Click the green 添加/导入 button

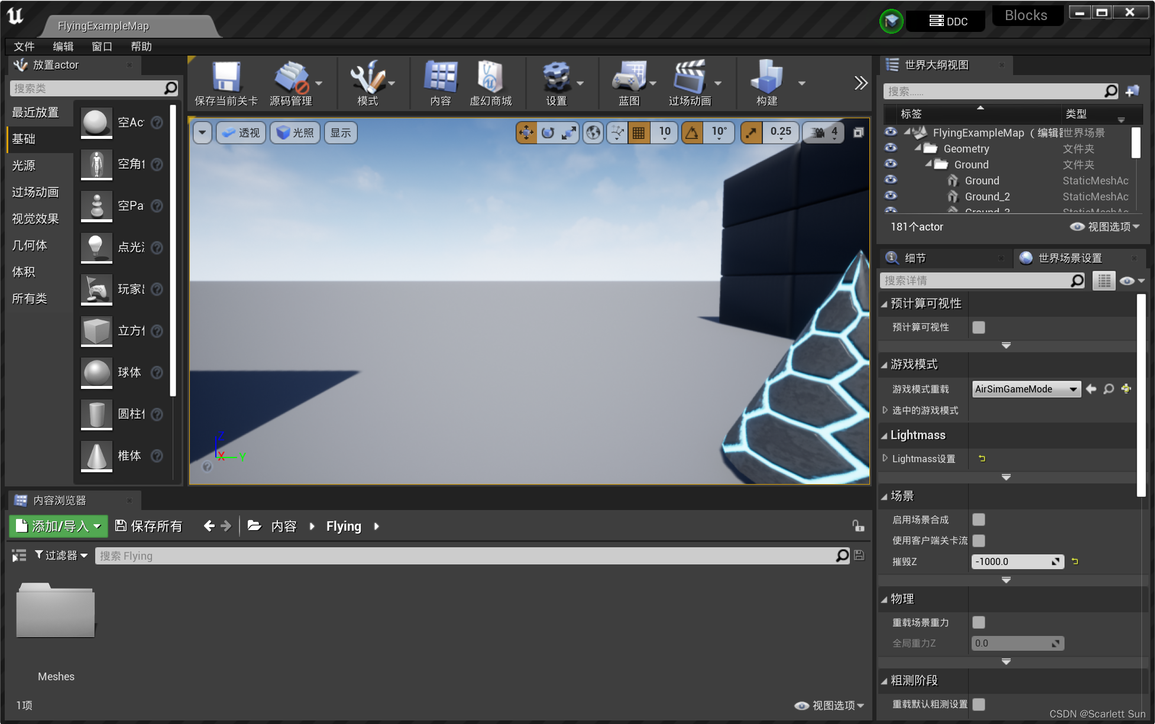(58, 526)
